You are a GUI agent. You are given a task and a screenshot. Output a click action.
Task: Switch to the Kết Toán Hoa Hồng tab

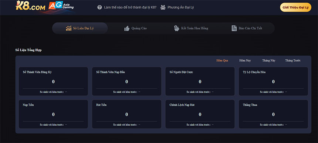click(191, 28)
